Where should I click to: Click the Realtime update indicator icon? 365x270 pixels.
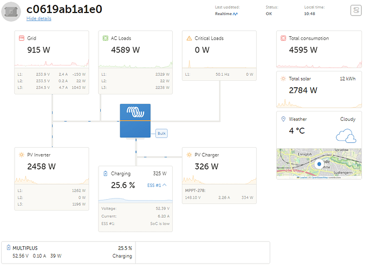pyautogui.click(x=236, y=14)
